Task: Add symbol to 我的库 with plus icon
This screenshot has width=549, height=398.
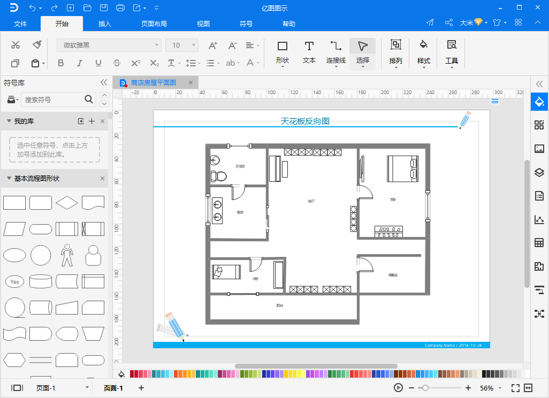Action: (91, 121)
